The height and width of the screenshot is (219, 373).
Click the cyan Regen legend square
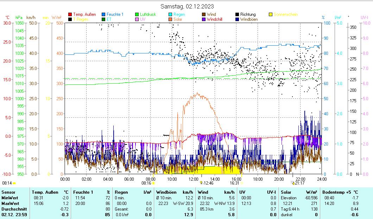click(x=171, y=14)
